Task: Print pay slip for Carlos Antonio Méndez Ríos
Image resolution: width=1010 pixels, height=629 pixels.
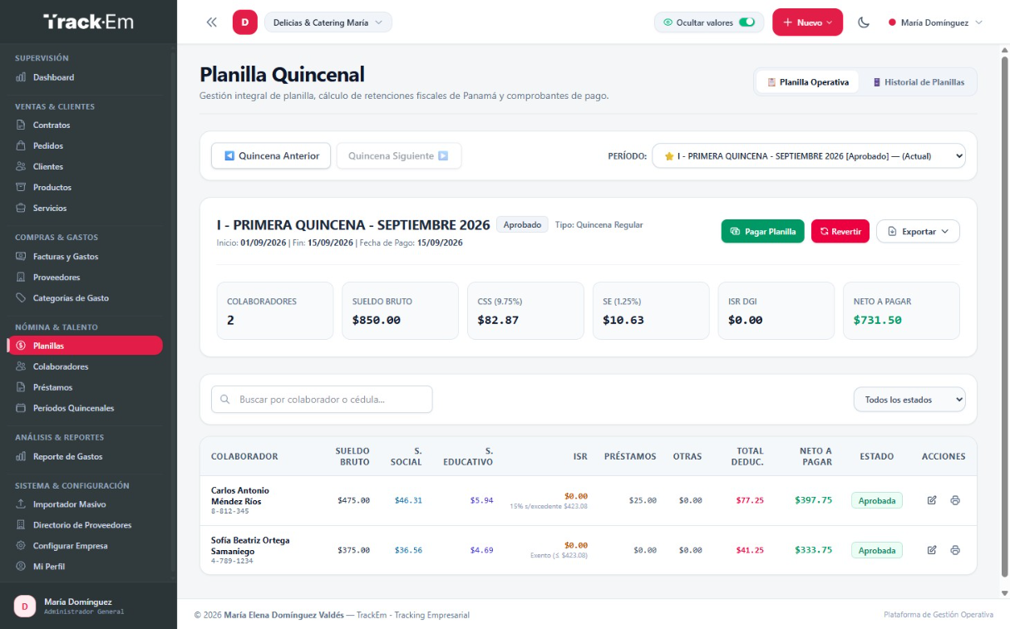Action: point(955,500)
